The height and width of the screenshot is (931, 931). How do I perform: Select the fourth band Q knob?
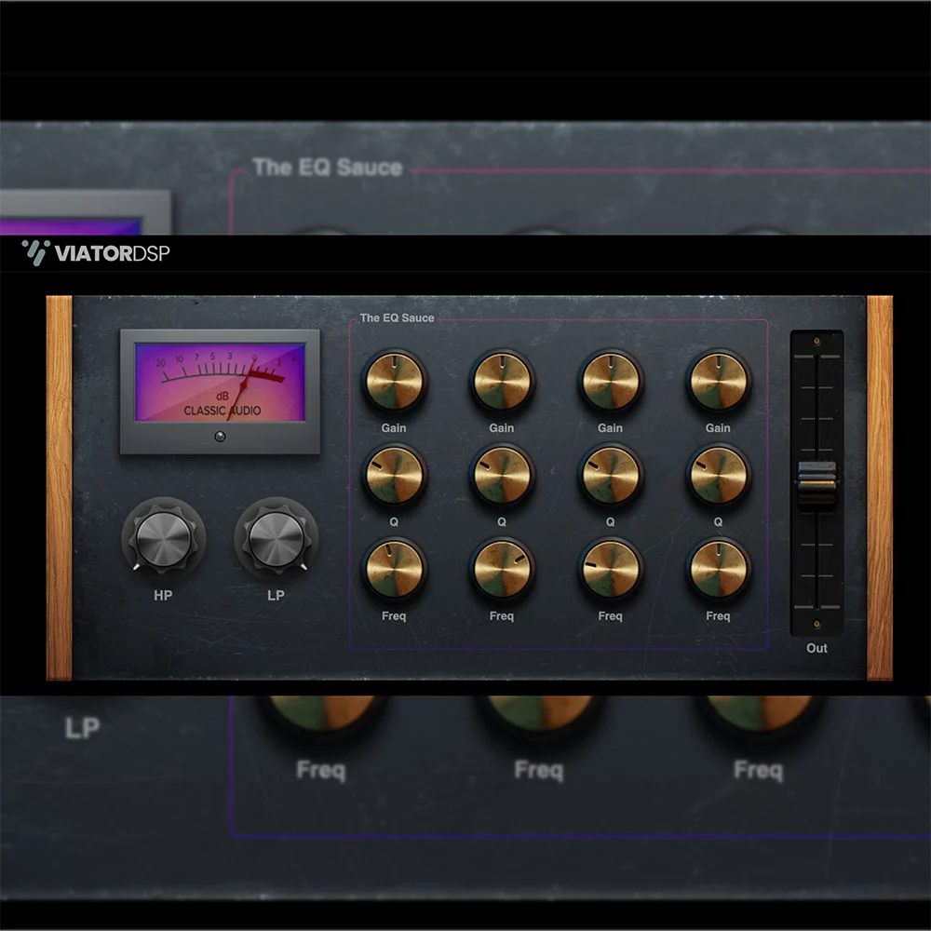718,475
